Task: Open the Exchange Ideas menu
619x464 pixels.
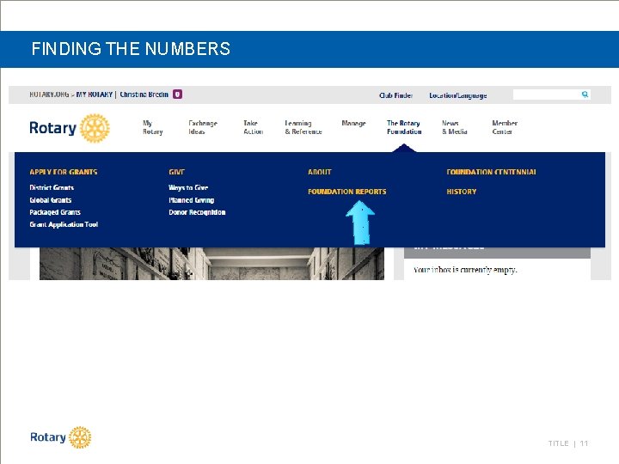Action: point(203,127)
